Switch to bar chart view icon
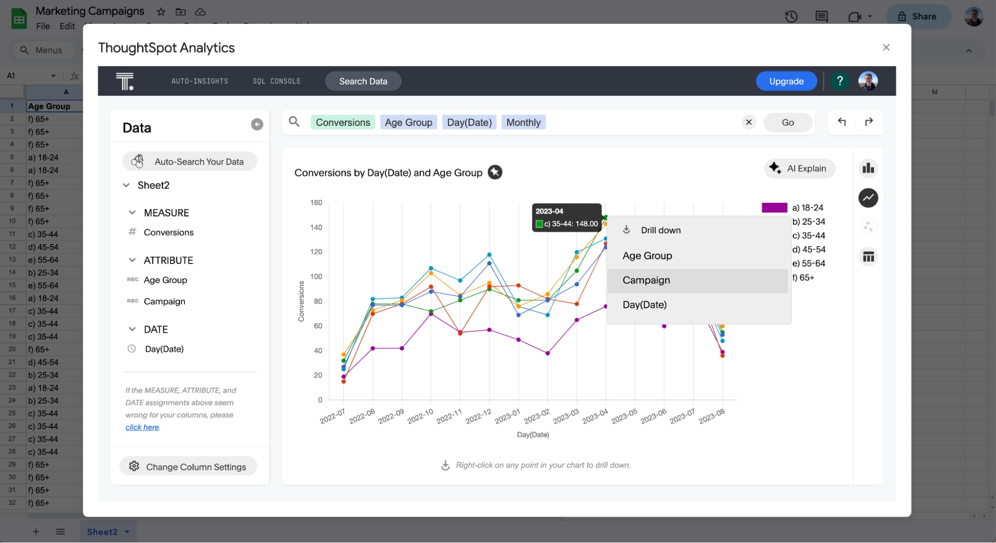 coord(868,168)
